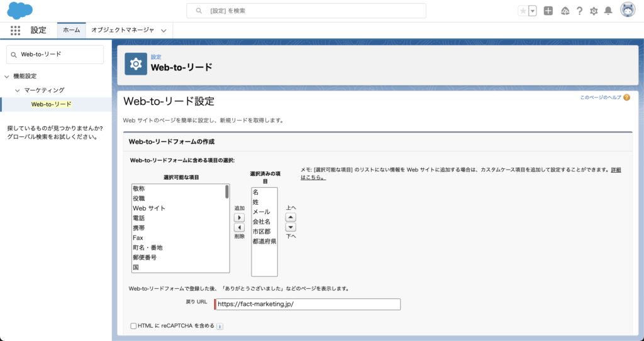Click the Salesforce cloud logo
The image size is (644, 341).
pos(19,10)
